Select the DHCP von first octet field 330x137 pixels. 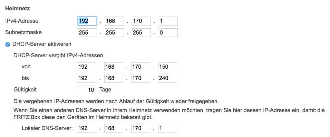(87, 67)
